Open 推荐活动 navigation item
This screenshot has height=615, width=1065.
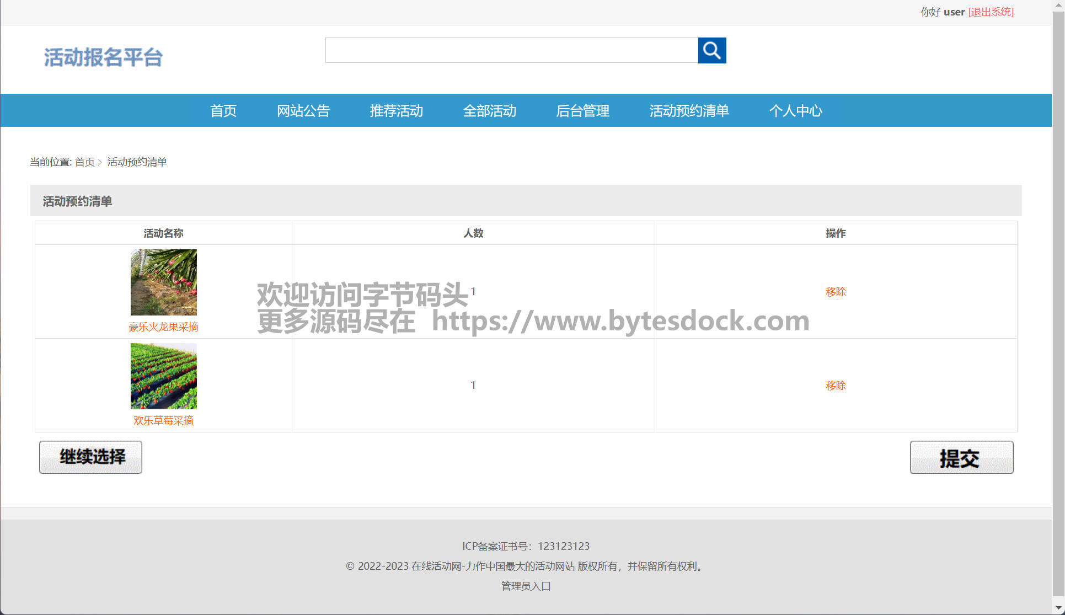(396, 111)
